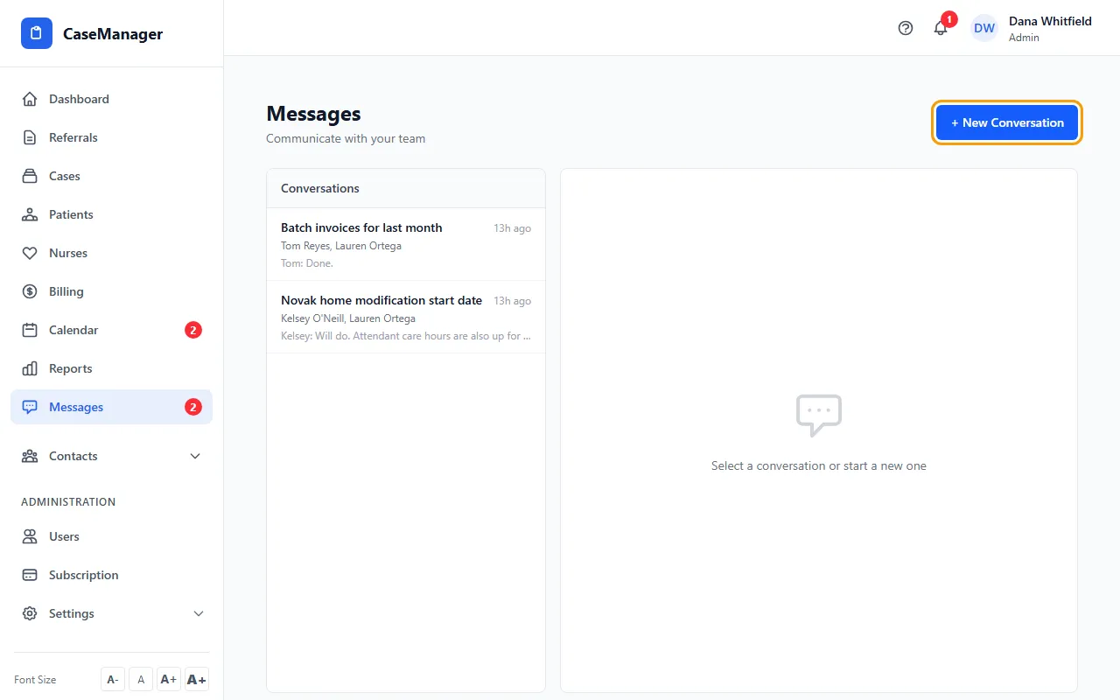The width and height of the screenshot is (1120, 700).
Task: Click the Calendar badge showing 2
Action: tap(193, 330)
